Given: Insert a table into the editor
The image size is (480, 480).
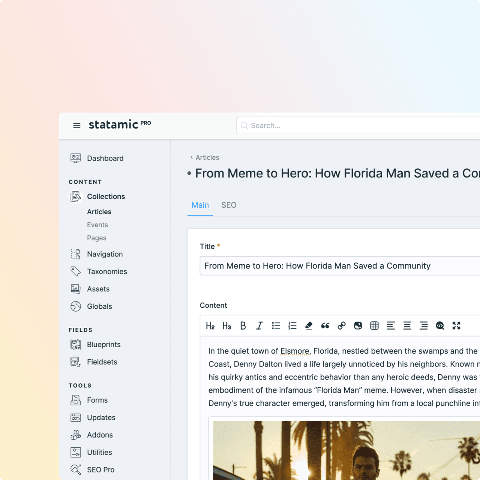Looking at the screenshot, I should pyautogui.click(x=374, y=326).
